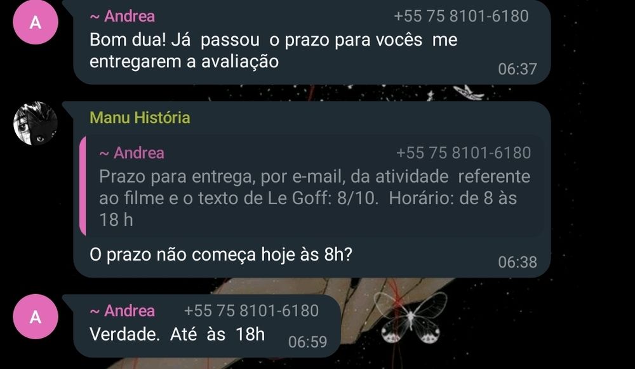The width and height of the screenshot is (635, 369).
Task: Click the phone number on the 'Verdade' message
Action: 251,311
